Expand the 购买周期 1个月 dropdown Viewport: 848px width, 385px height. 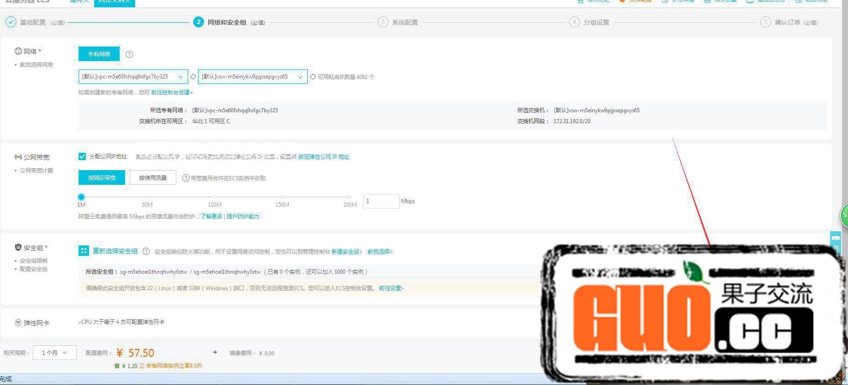(54, 353)
